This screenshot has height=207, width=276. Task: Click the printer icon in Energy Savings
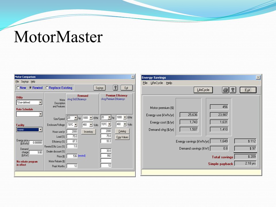[225, 90]
